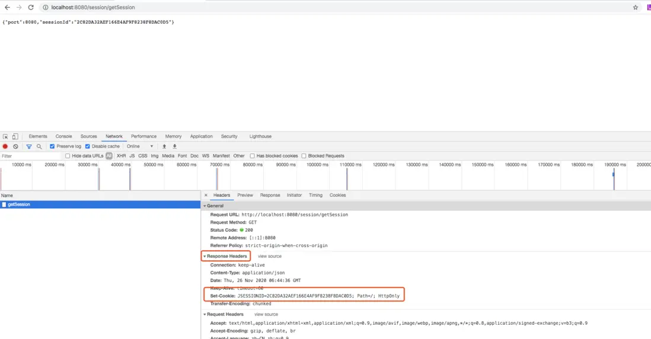This screenshot has width=651, height=339.
Task: Click timeline request marker near 190000 ms
Action: pos(613,179)
